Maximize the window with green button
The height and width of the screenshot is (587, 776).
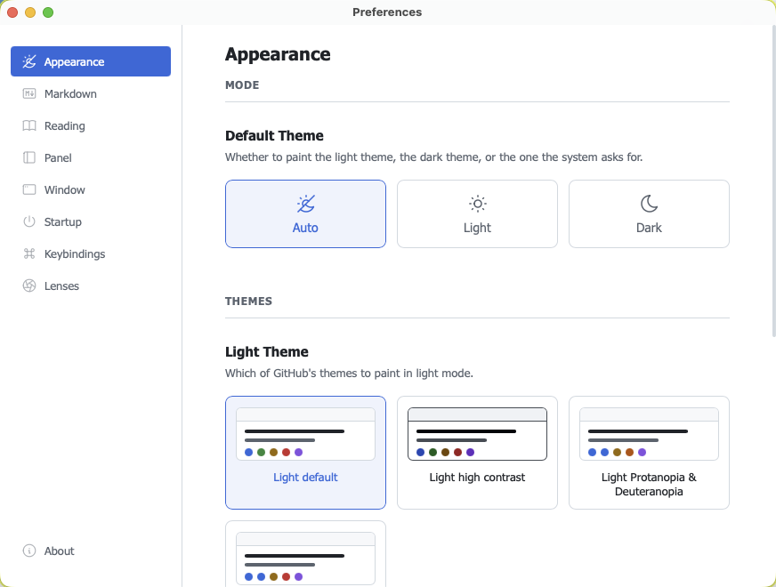pyautogui.click(x=48, y=12)
